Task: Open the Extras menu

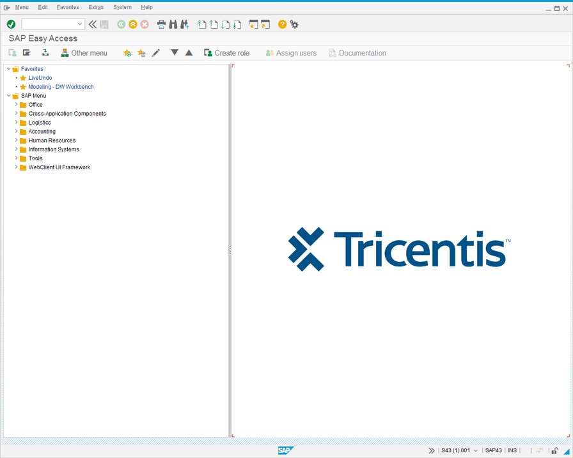Action: pos(96,7)
